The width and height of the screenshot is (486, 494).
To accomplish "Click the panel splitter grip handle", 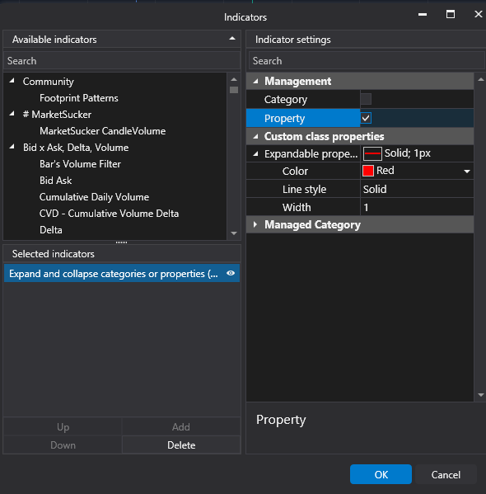I will tap(122, 242).
